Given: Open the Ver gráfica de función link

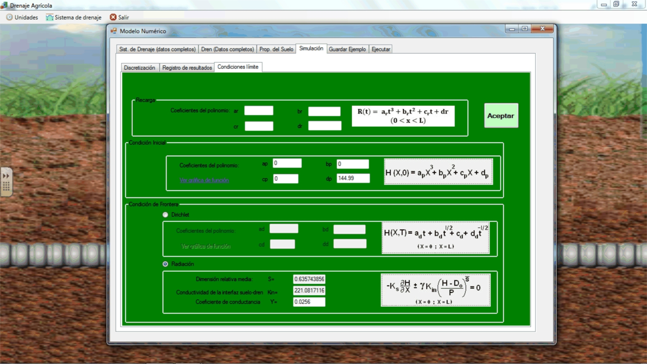Looking at the screenshot, I should click(x=204, y=180).
